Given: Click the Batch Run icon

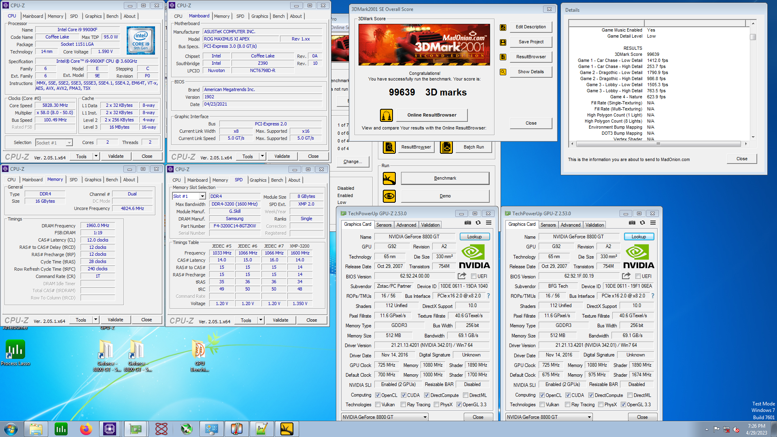Looking at the screenshot, I should [446, 147].
